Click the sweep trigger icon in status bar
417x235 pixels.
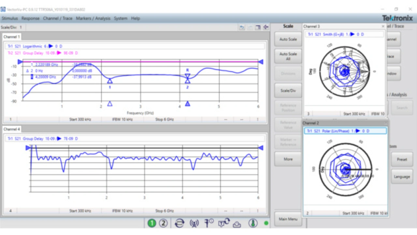(x=179, y=223)
